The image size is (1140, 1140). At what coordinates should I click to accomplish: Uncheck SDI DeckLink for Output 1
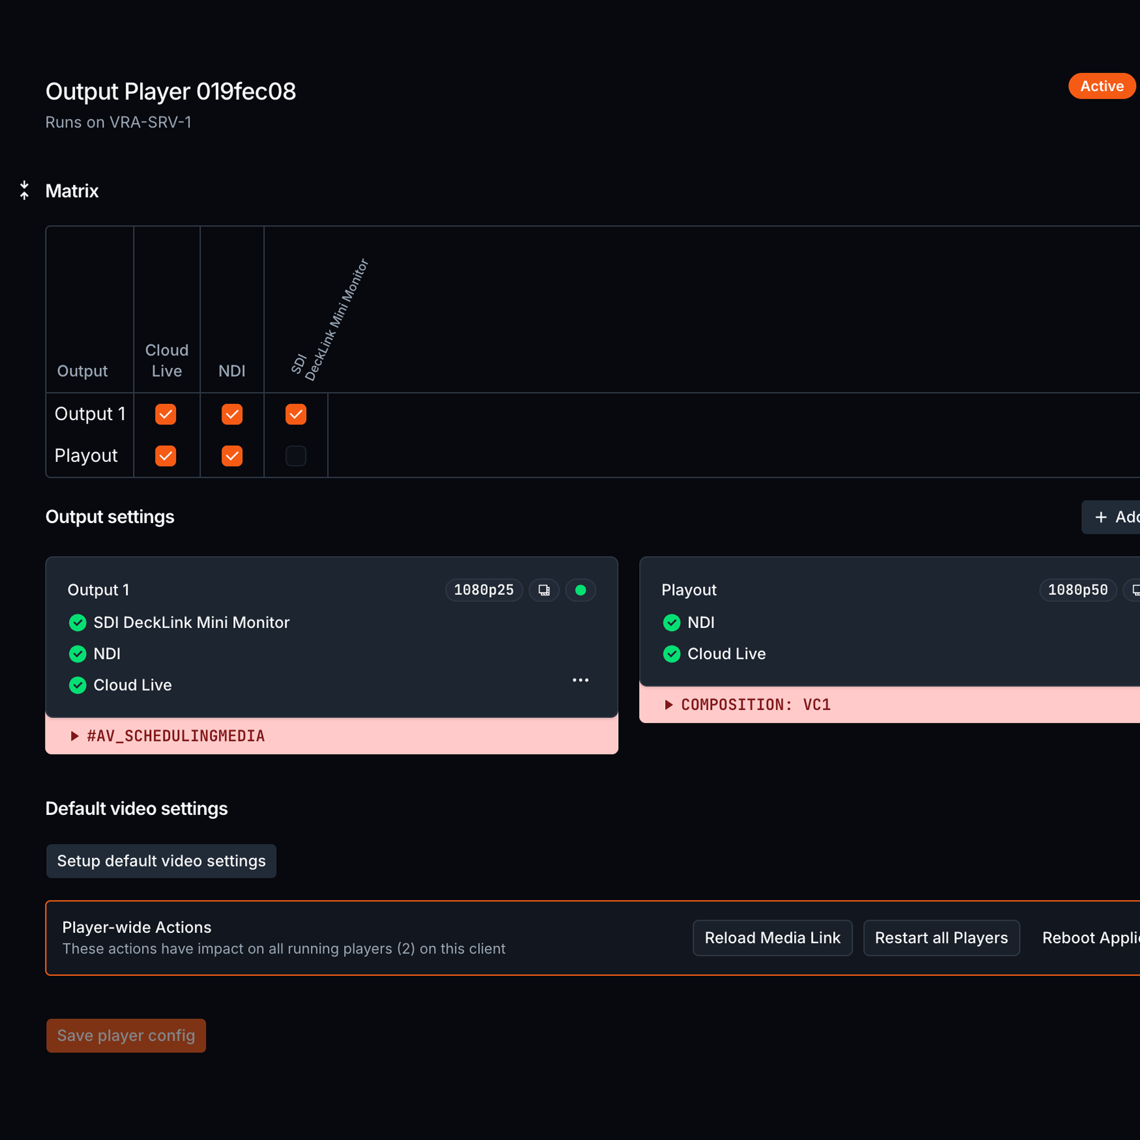[296, 414]
